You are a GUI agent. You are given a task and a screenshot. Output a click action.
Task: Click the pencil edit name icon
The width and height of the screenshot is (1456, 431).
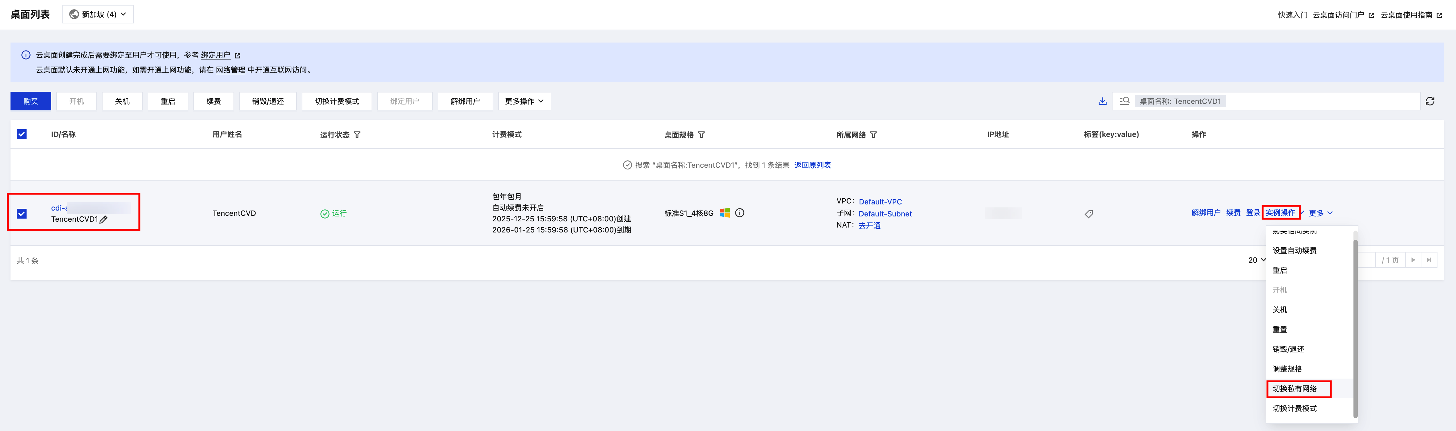[103, 220]
